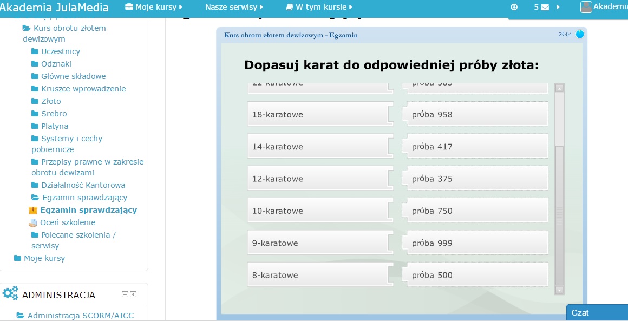This screenshot has height=321, width=628.
Task: Click the SCORM package icon beside Egzamin sprawdzający
Action: [33, 211]
